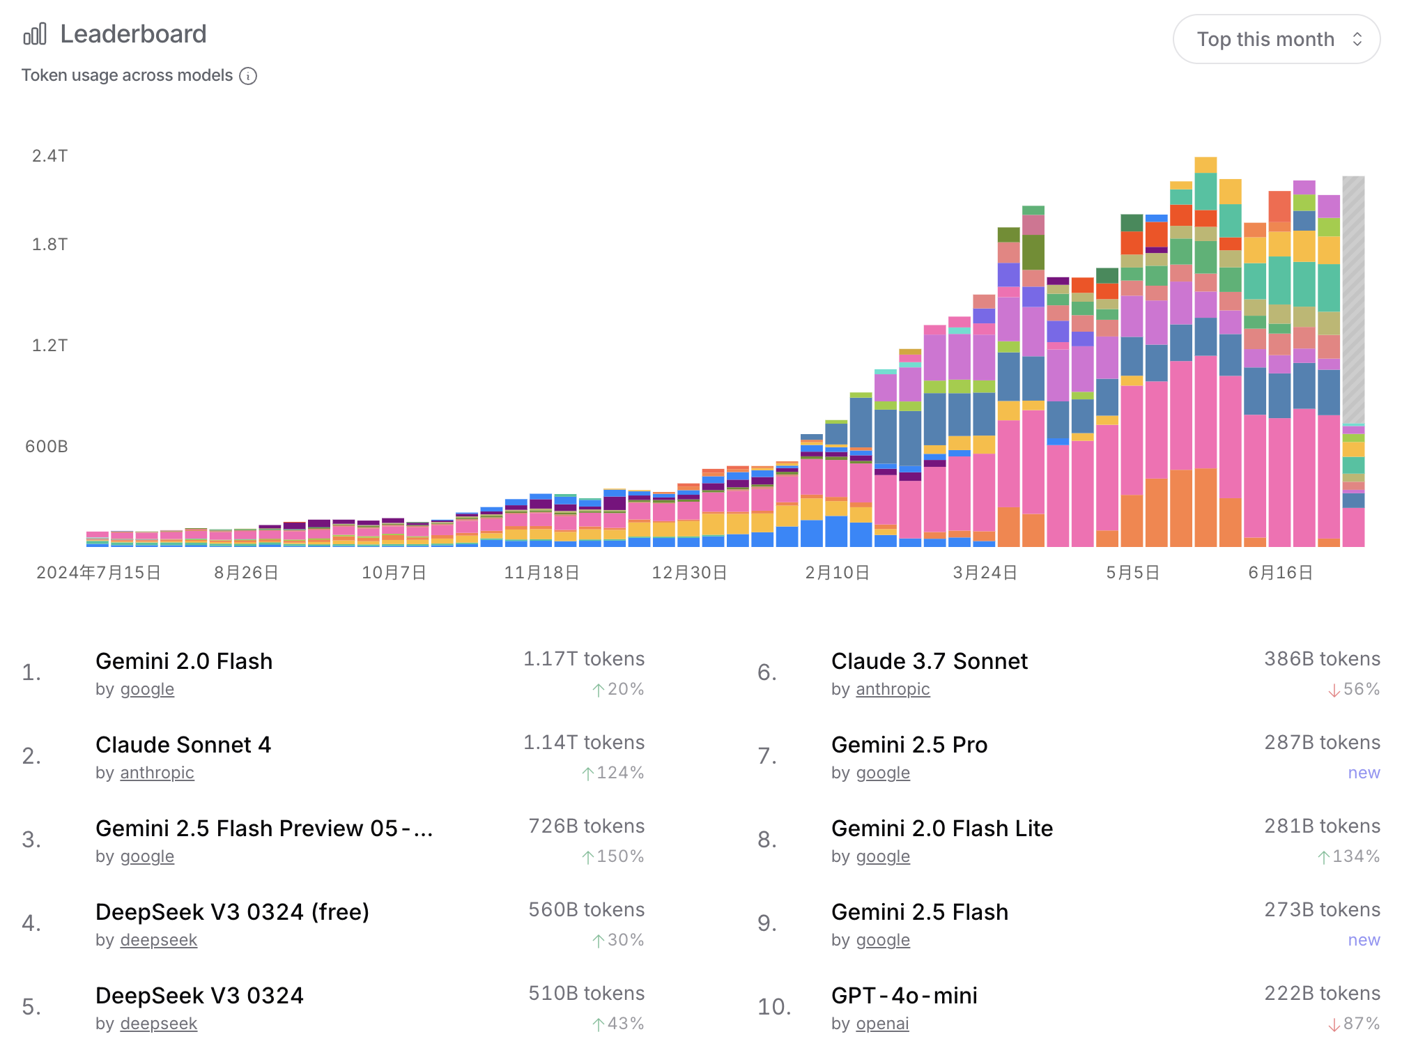Open the Claude 3.7 Sonnet model entry
The width and height of the screenshot is (1402, 1048).
click(x=929, y=661)
